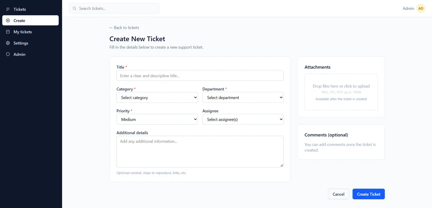Click the Create plus-circle icon in sidebar
The width and height of the screenshot is (432, 208).
(x=8, y=20)
